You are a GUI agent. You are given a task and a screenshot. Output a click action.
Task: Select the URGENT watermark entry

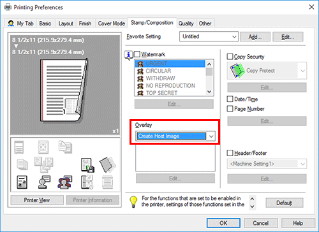click(170, 64)
